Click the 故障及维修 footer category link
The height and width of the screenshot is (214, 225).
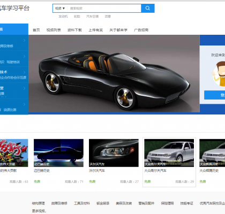(59, 203)
